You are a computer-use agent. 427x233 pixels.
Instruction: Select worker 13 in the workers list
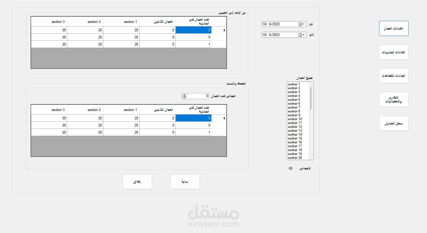point(295,131)
